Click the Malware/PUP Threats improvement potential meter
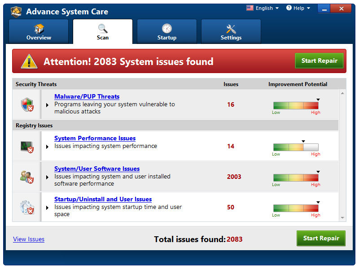The height and width of the screenshot is (269, 359). tap(296, 105)
